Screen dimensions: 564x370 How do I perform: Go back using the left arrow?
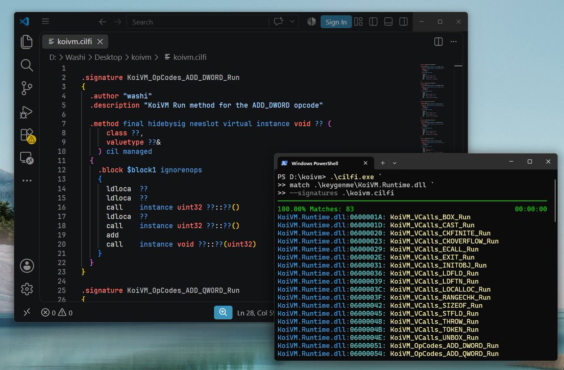click(102, 22)
